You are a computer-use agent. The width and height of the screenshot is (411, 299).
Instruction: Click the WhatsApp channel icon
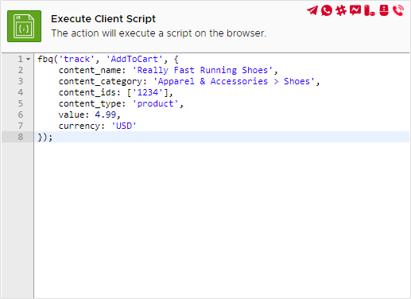tap(327, 10)
